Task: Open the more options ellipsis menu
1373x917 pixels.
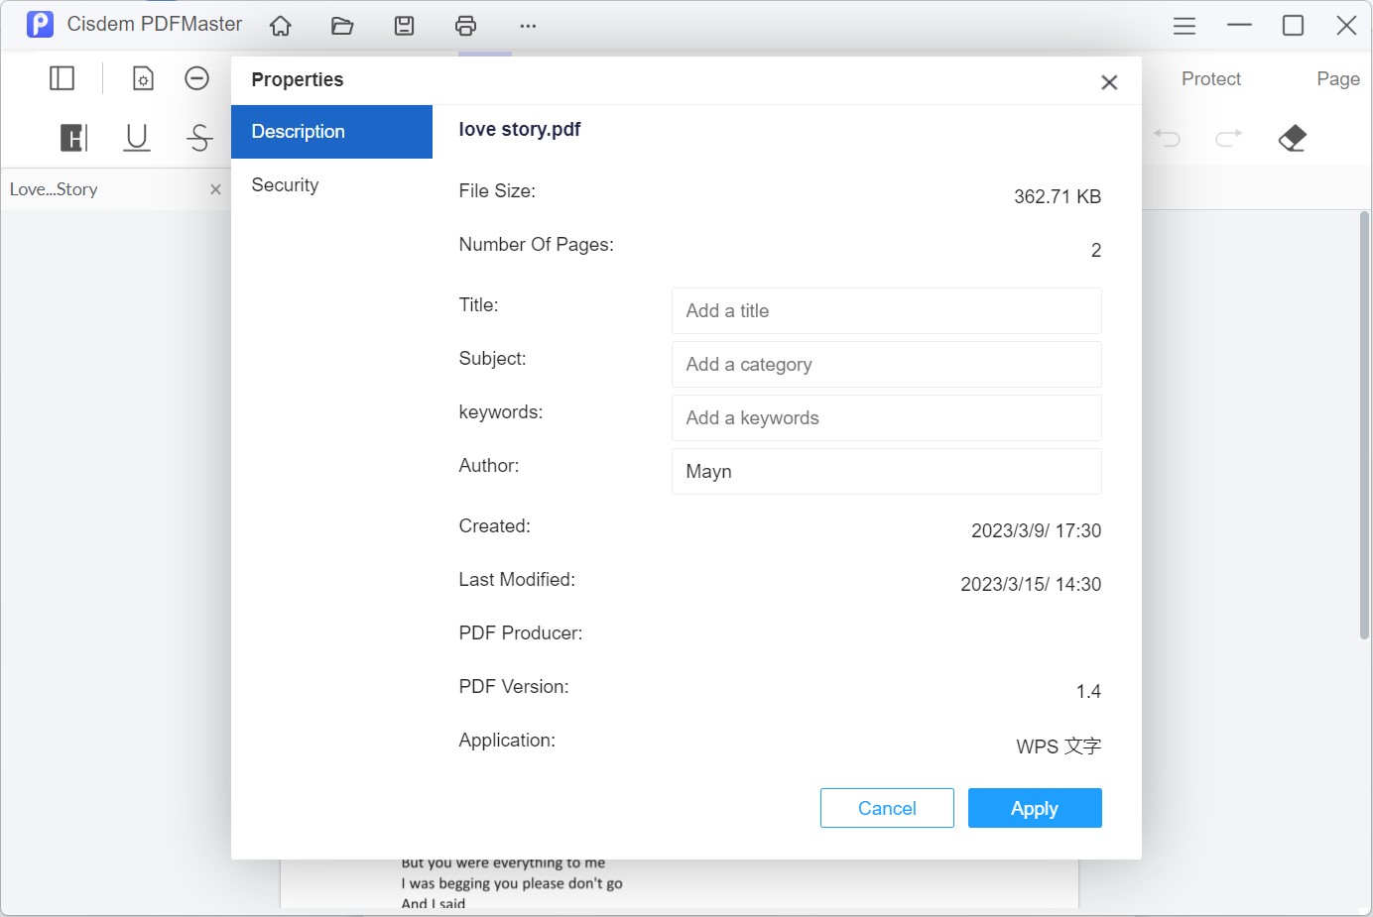Action: 528,25
